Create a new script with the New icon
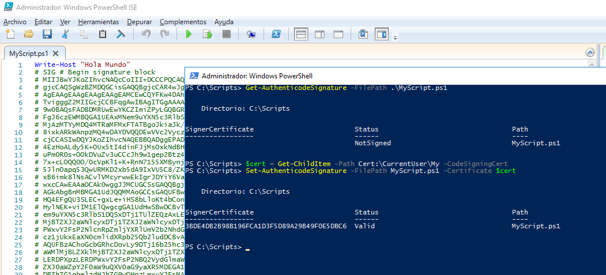The width and height of the screenshot is (606, 275). (10, 34)
